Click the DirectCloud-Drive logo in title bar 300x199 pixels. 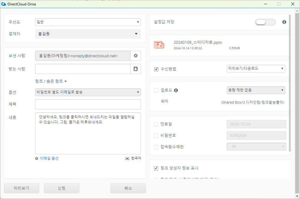(x=4, y=4)
